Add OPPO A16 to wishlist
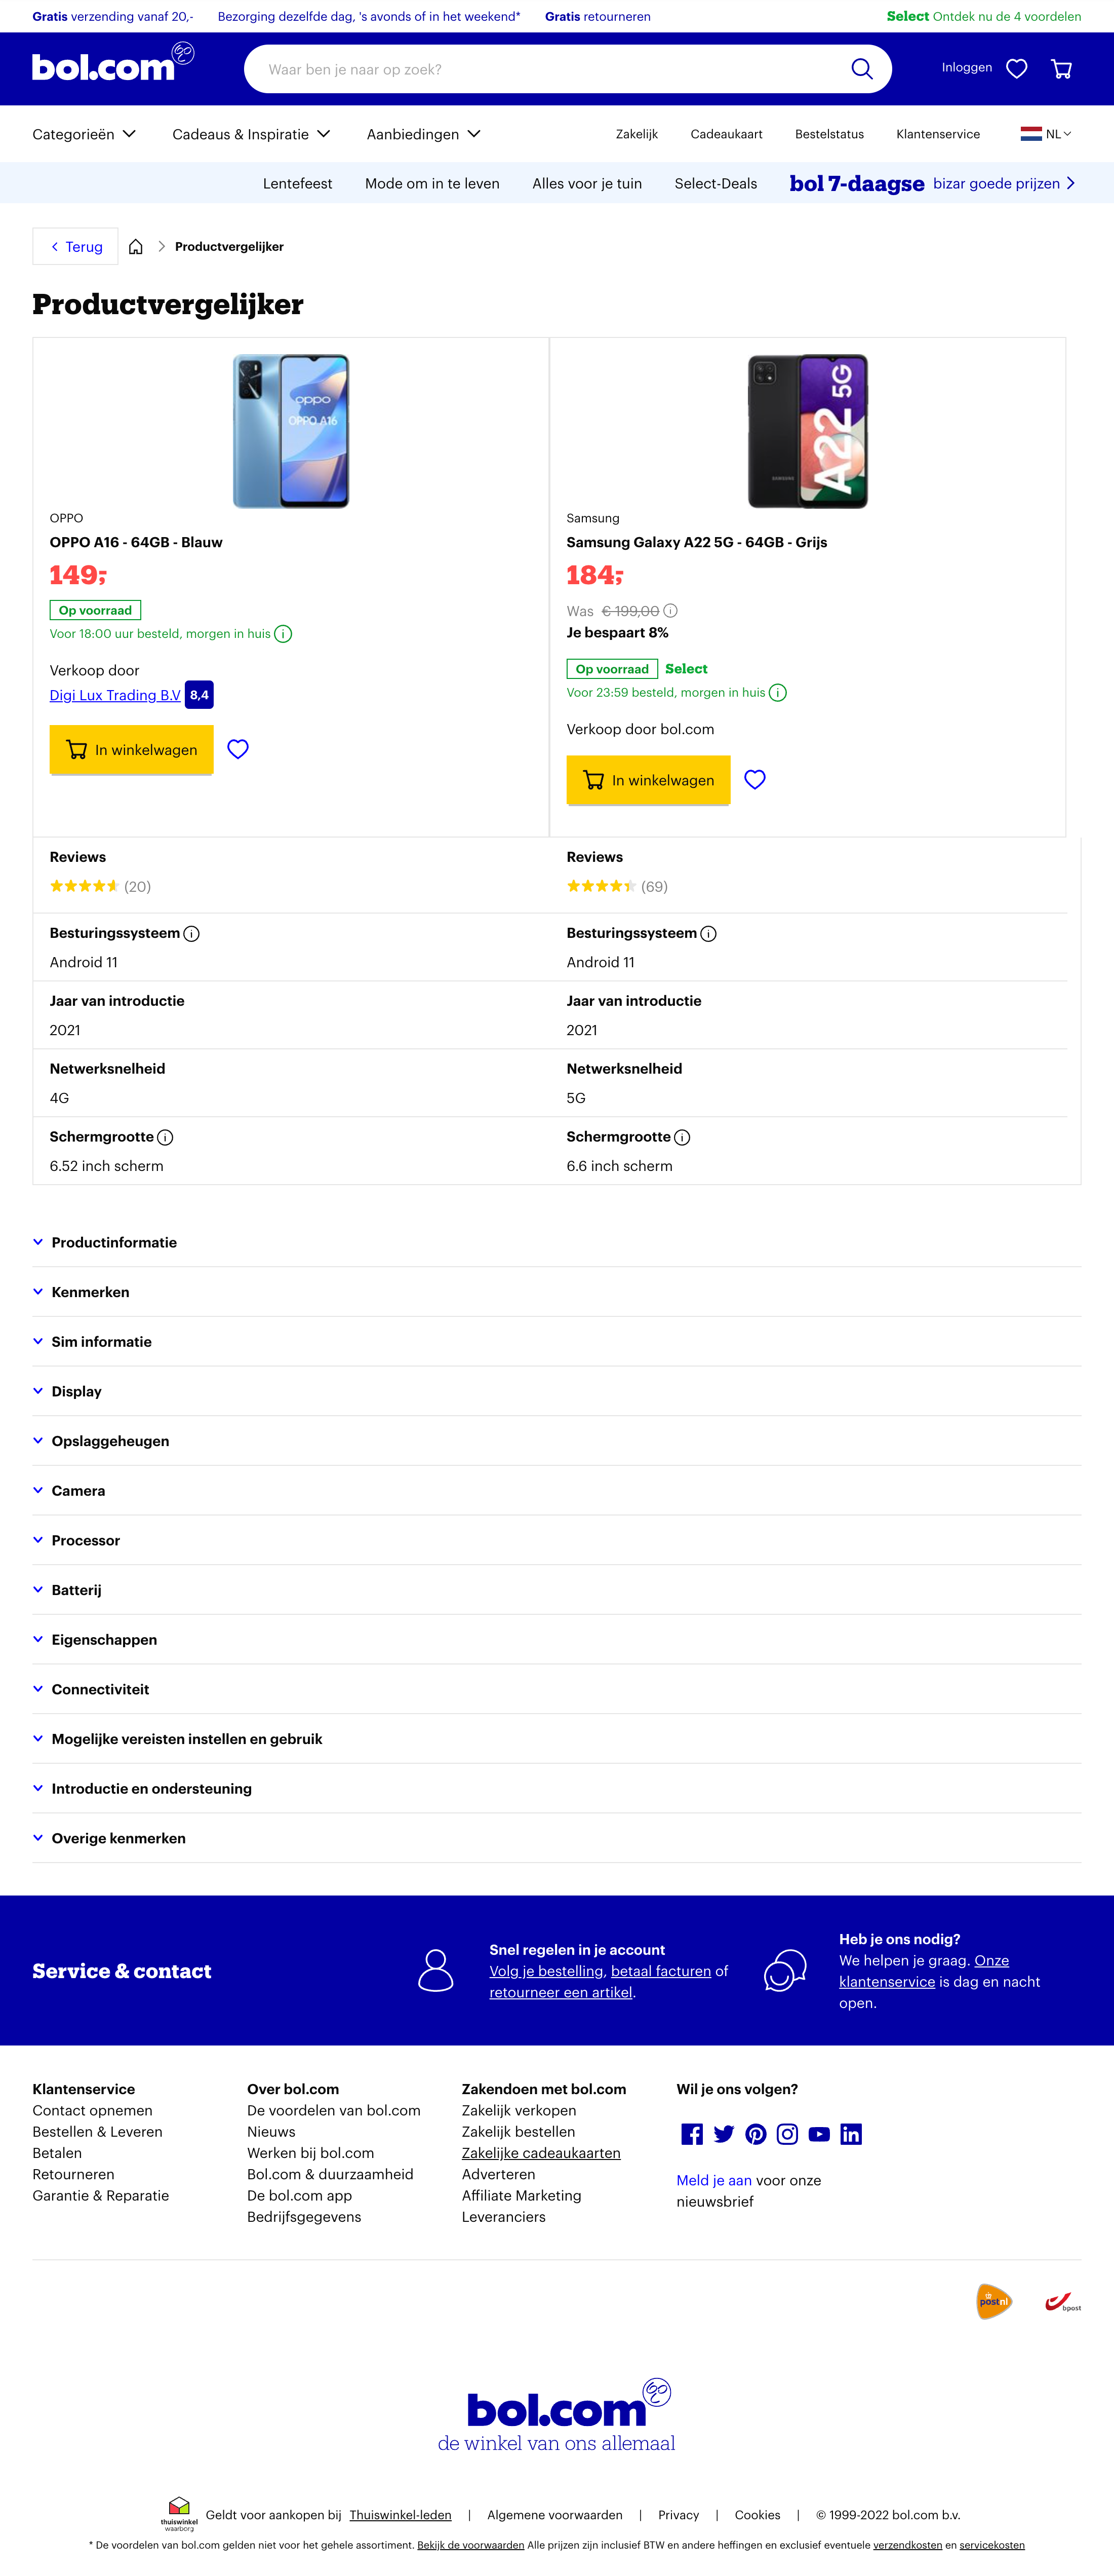The width and height of the screenshot is (1114, 2576). click(238, 749)
